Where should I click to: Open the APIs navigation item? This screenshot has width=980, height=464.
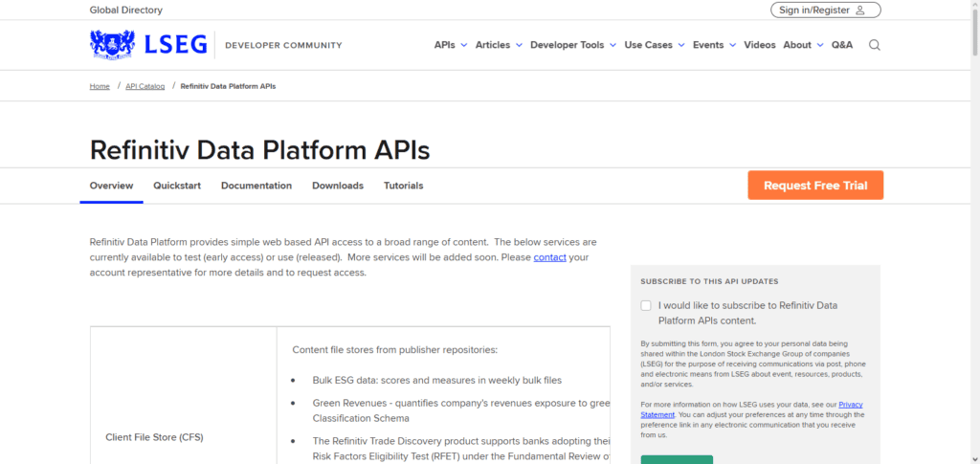(444, 45)
